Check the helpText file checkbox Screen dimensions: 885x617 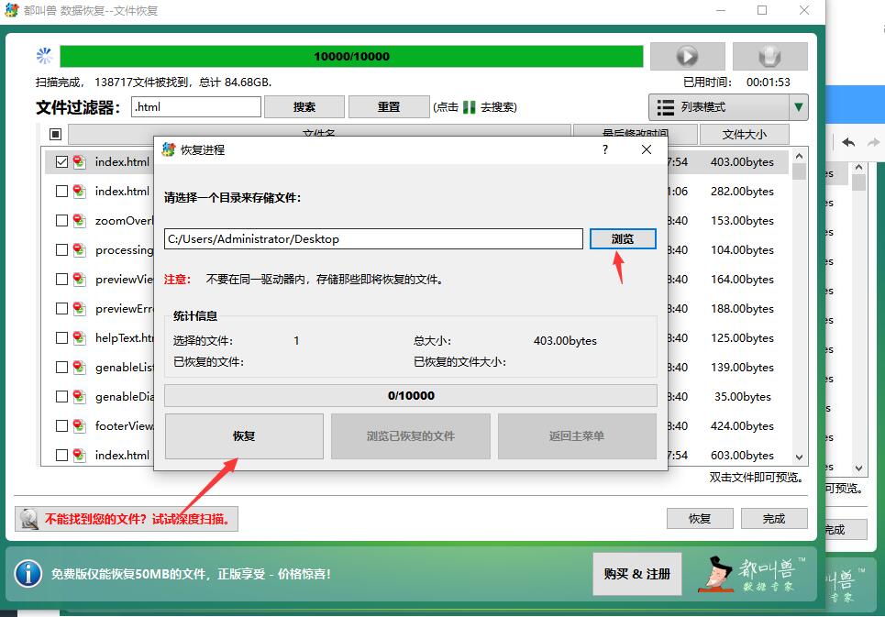(x=61, y=337)
